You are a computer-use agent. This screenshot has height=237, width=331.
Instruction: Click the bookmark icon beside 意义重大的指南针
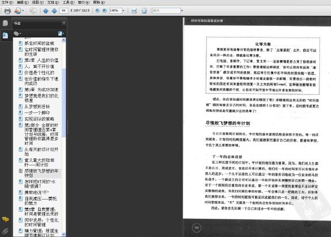[20, 160]
